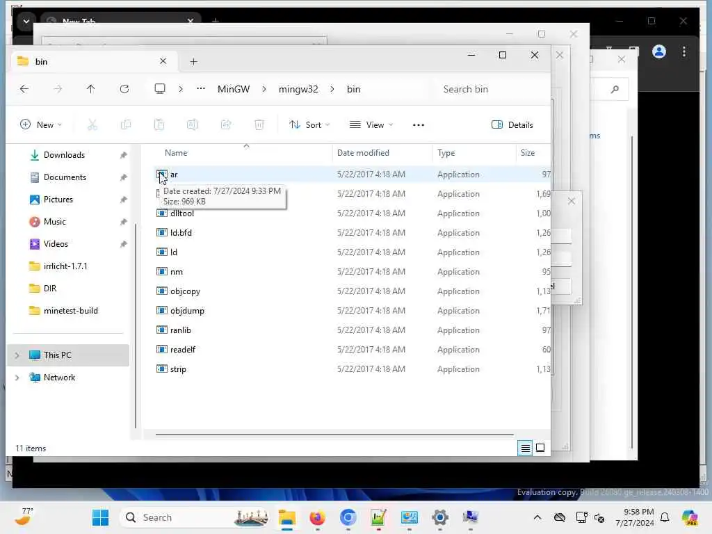Refresh the bin folder view
This screenshot has width=712, height=534.
coord(124,89)
